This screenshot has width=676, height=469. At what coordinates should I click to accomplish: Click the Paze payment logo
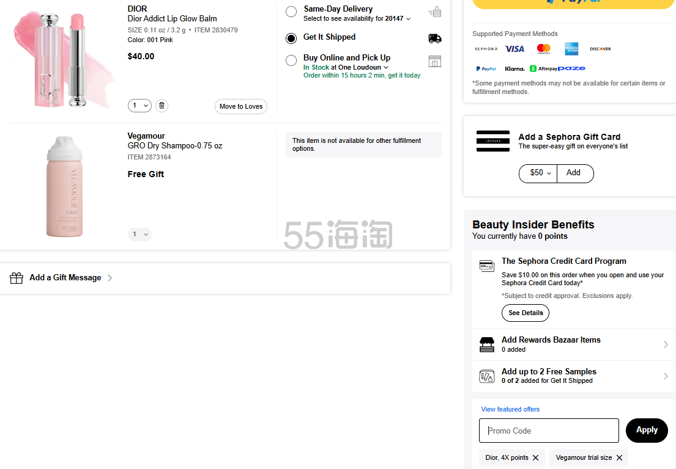pyautogui.click(x=571, y=68)
